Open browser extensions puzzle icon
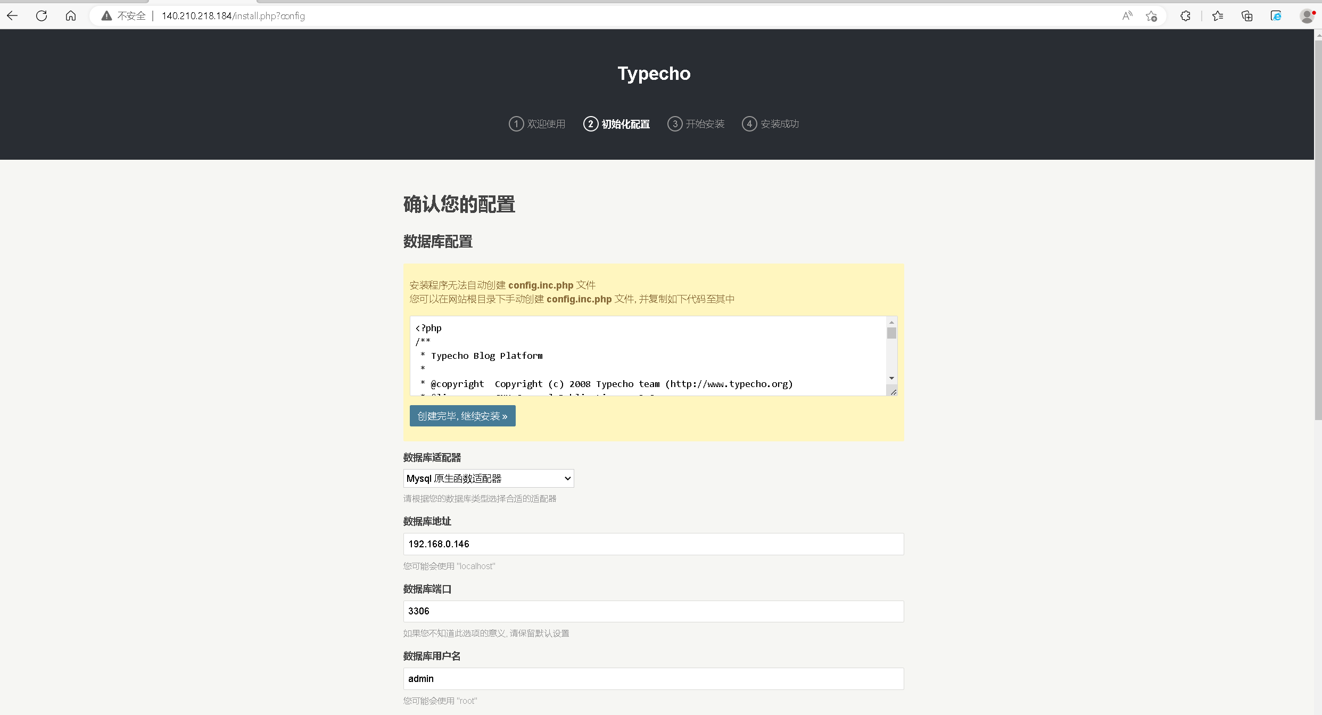 [x=1185, y=16]
